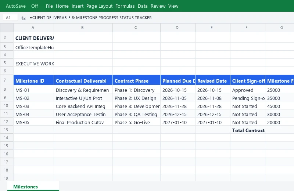Open the View tab
This screenshot has width=294, height=191.
point(173,6)
